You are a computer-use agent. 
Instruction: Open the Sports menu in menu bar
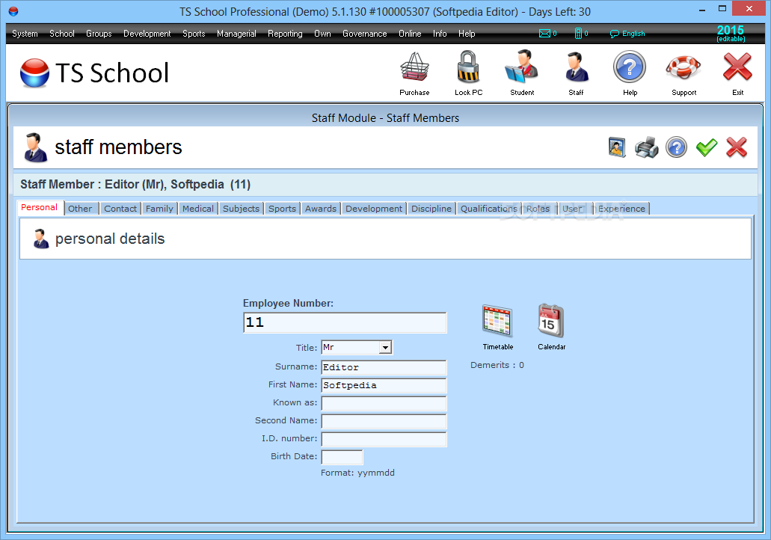[x=194, y=34]
